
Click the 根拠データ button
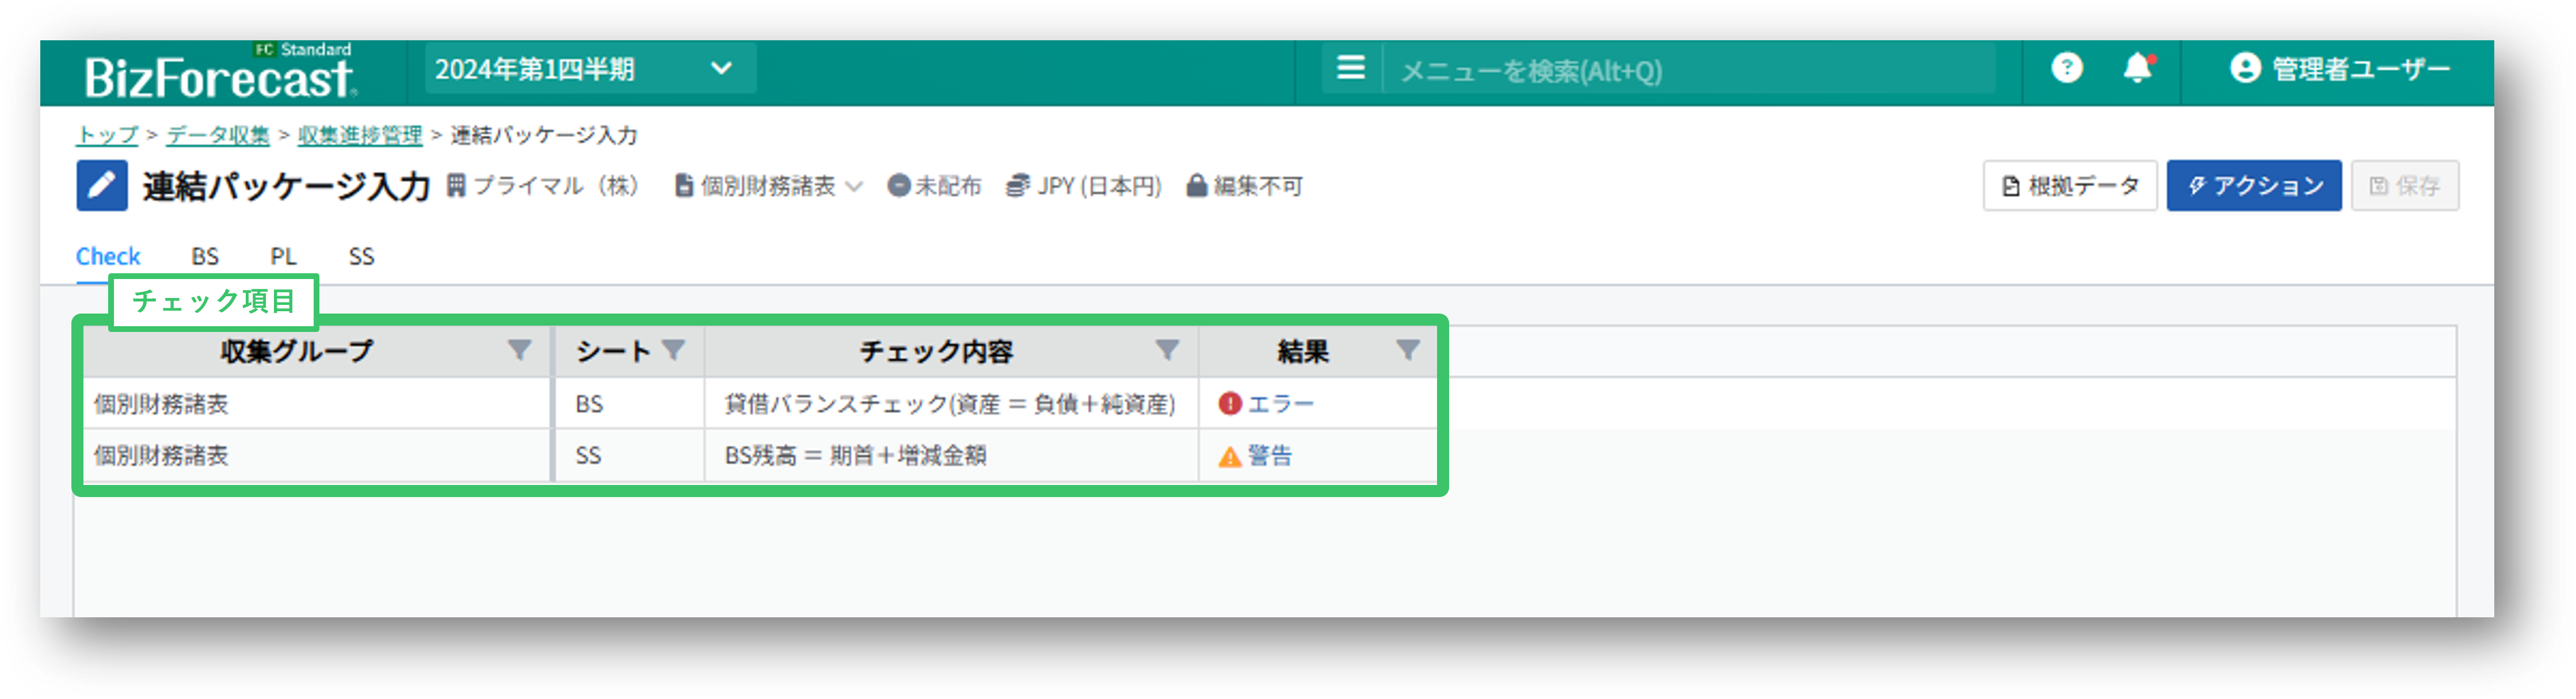point(2069,186)
